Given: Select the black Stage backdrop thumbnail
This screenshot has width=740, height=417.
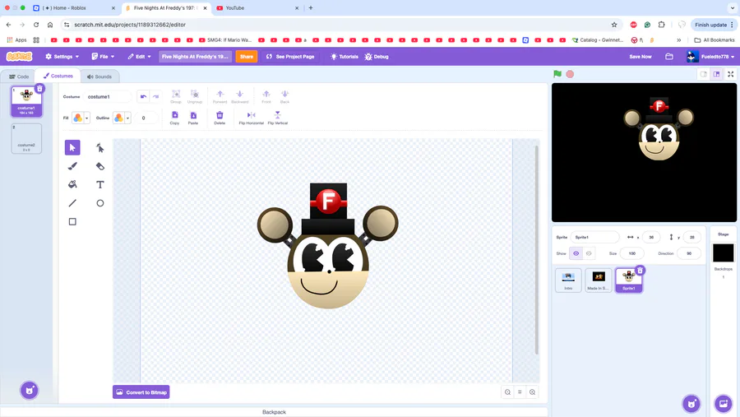Looking at the screenshot, I should click(723, 253).
